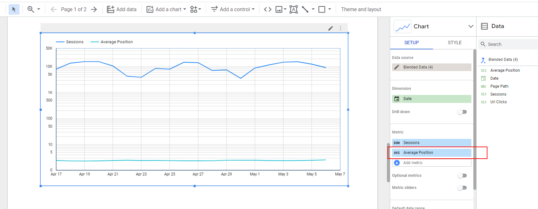Click the Search field in Data panel
Screen dimensions: 538x209
coord(508,44)
